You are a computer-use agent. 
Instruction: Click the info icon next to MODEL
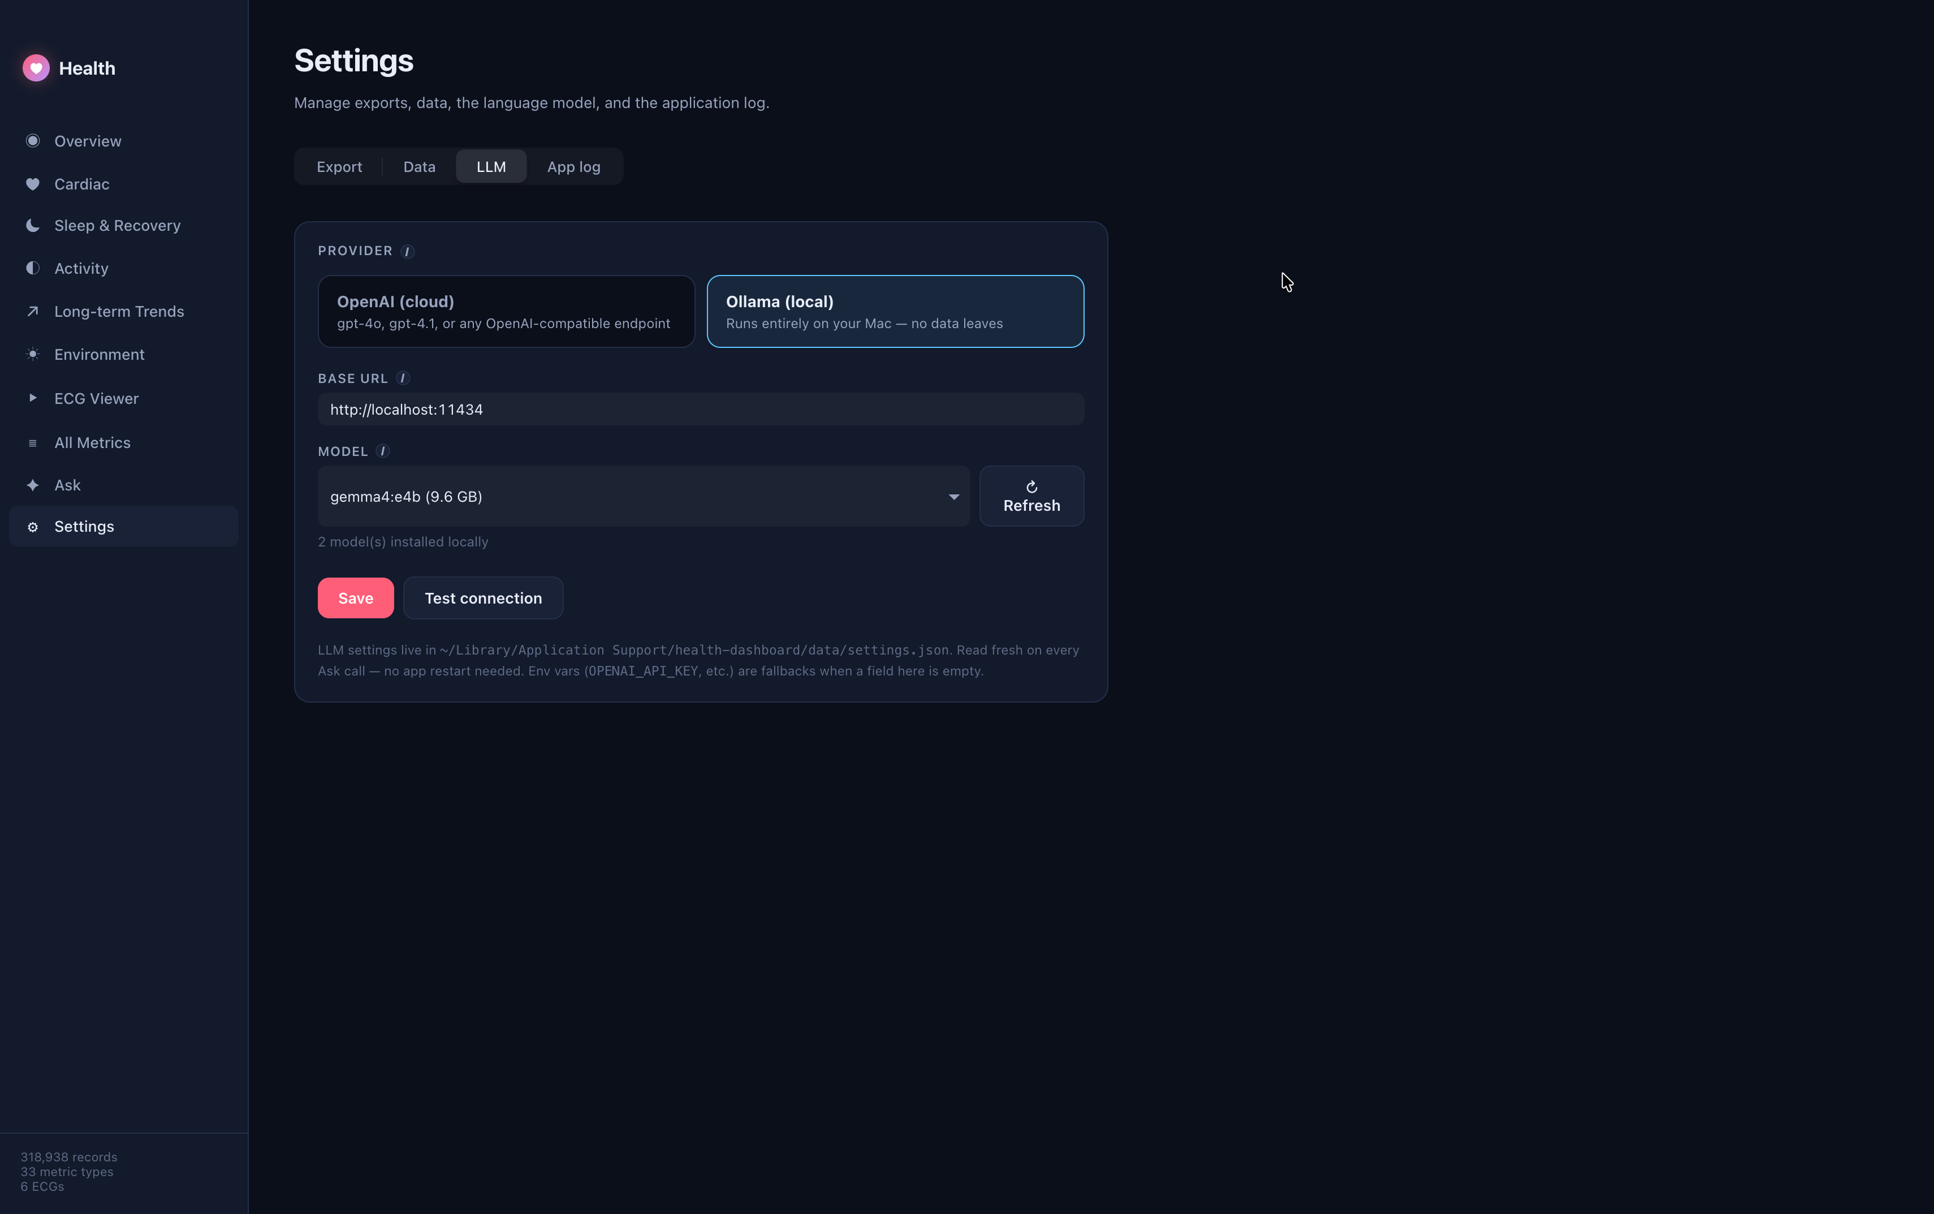(x=383, y=451)
